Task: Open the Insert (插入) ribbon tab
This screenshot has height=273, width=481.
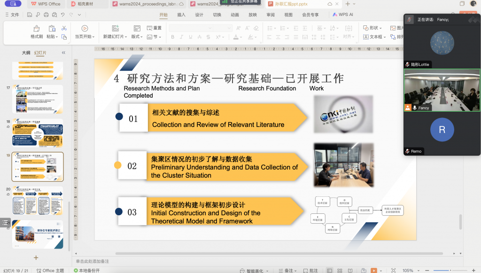Action: 181,15
